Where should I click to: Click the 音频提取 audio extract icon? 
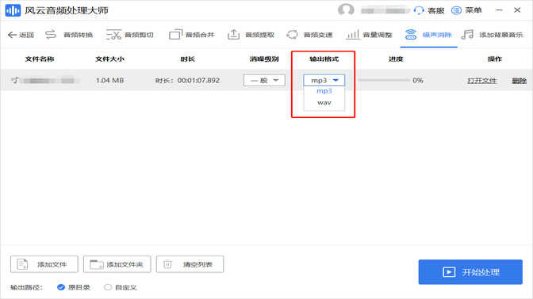pyautogui.click(x=233, y=35)
